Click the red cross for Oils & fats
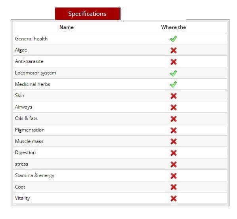This screenshot has height=219, width=237. point(173,119)
